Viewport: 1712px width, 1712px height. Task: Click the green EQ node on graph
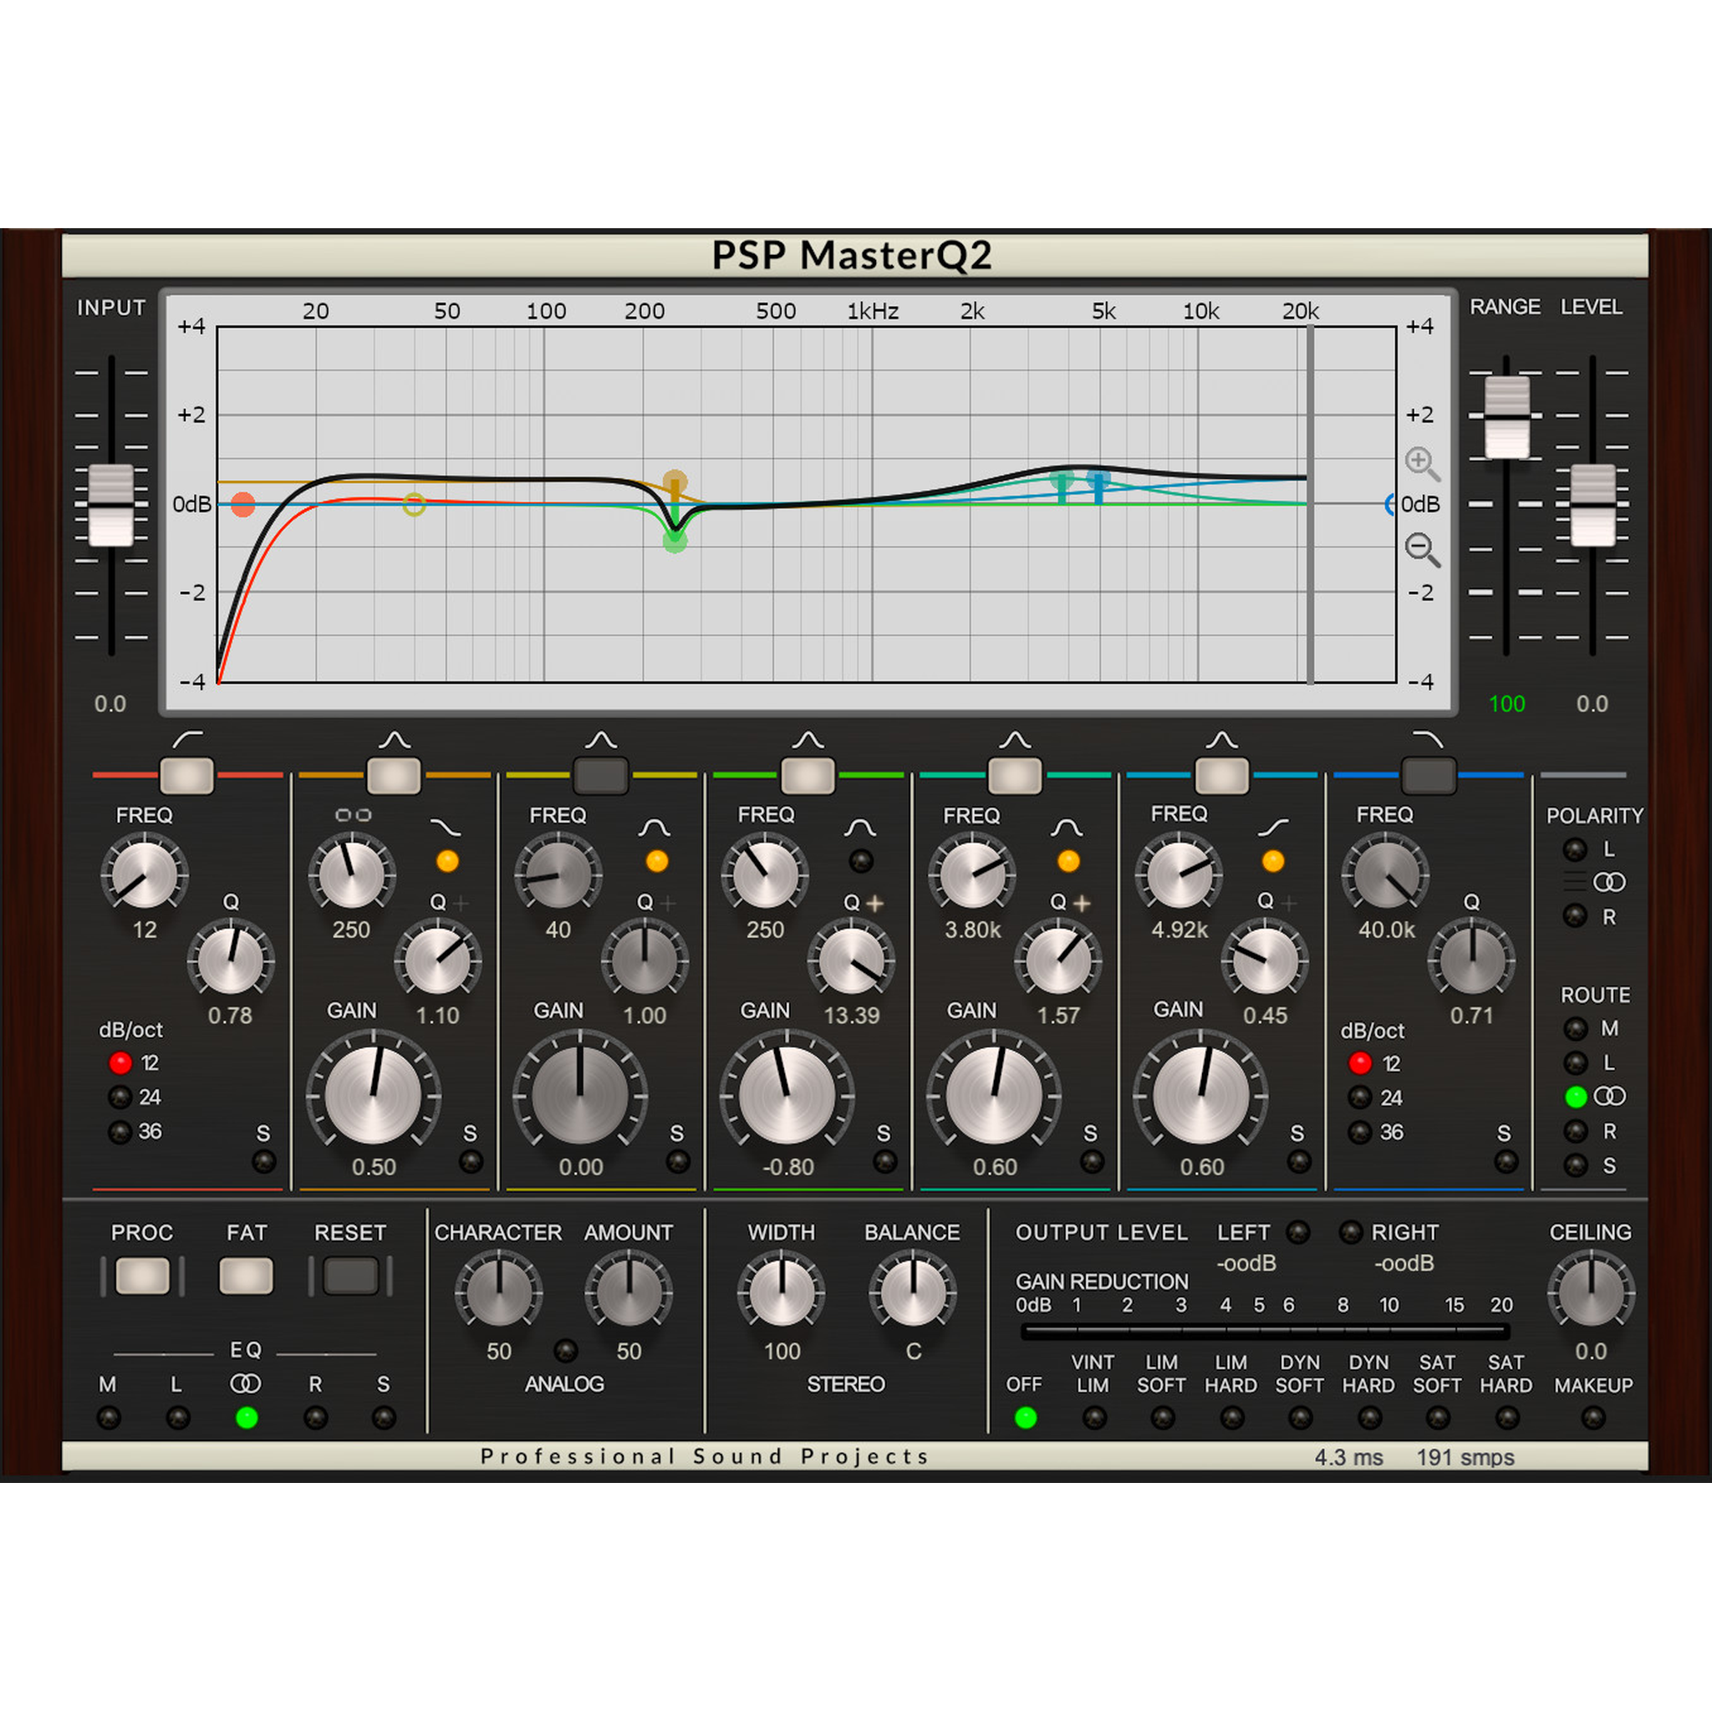click(675, 541)
